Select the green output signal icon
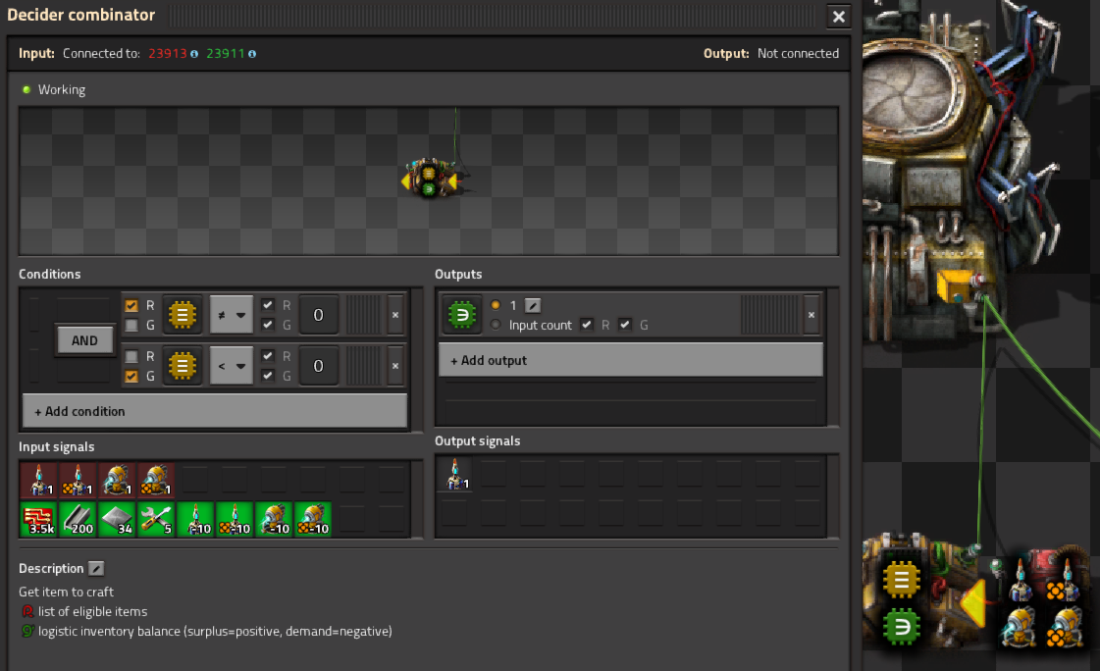1100x671 pixels. point(460,315)
